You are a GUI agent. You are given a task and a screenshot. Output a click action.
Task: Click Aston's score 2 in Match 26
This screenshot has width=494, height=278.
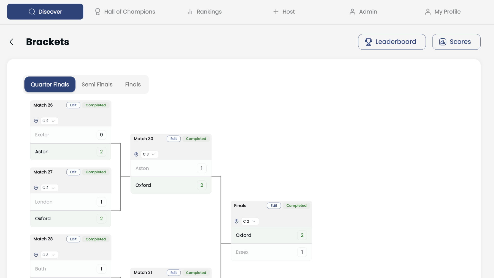pos(101,152)
